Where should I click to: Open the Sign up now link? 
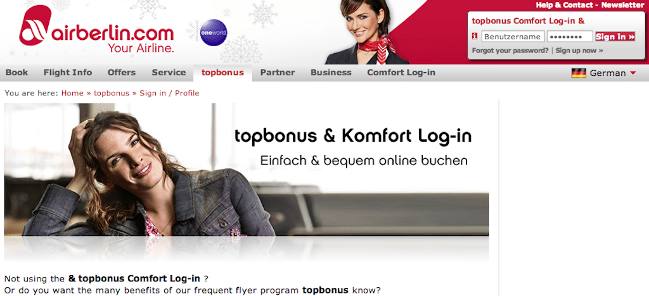pyautogui.click(x=579, y=51)
